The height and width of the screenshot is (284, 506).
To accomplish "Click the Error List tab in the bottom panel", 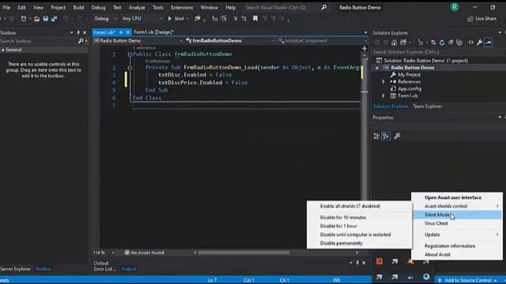I will [105, 269].
